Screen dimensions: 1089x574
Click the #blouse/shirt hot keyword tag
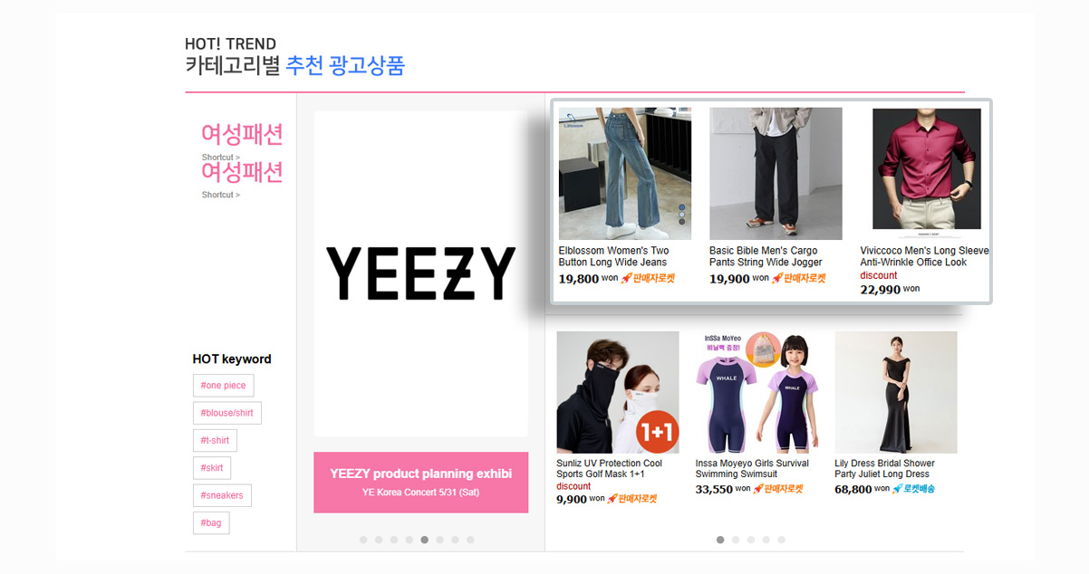click(x=227, y=413)
